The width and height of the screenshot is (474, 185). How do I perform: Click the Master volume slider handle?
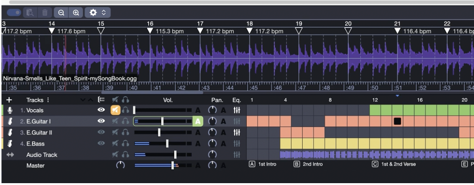tap(173, 165)
